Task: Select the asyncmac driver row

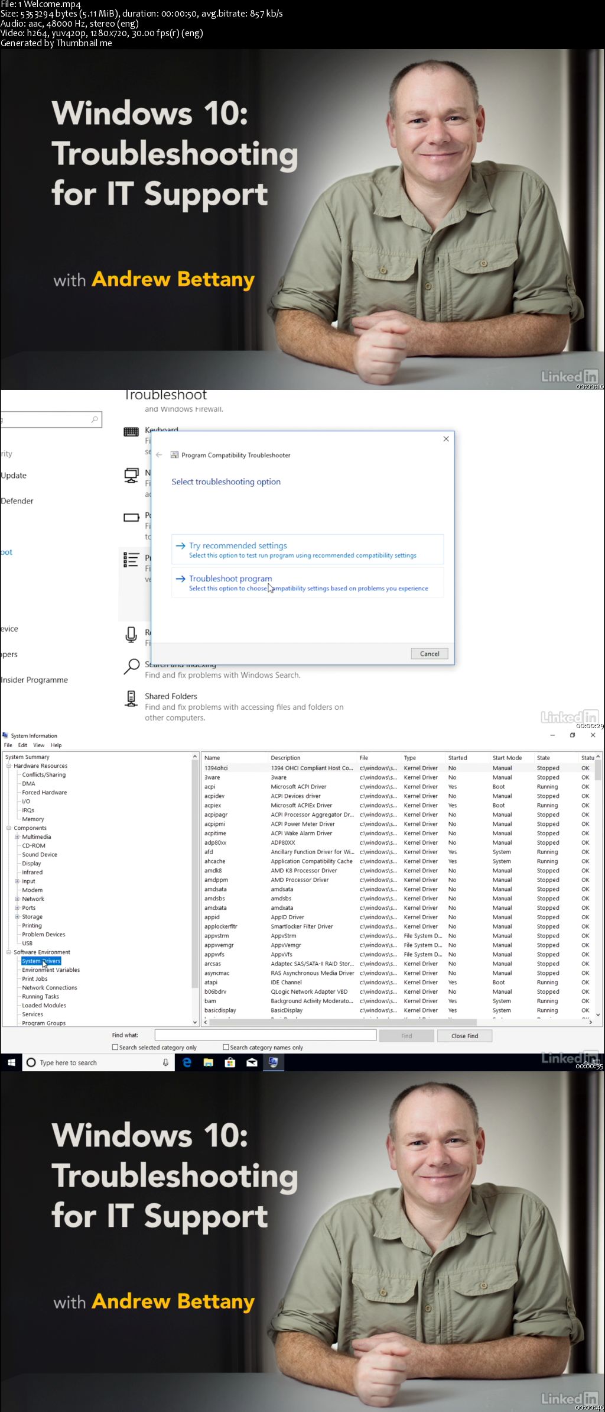Action: pos(398,973)
